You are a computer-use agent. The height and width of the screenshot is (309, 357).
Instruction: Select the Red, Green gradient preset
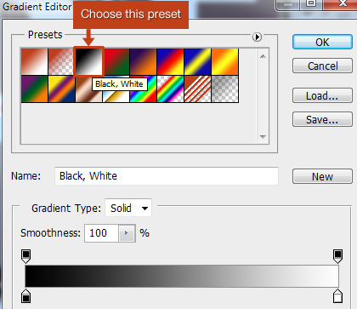coord(116,62)
